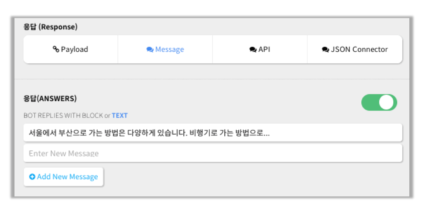Click the BOT REPLIES WITH BLOCK label
This screenshot has width=423, height=212.
click(63, 116)
